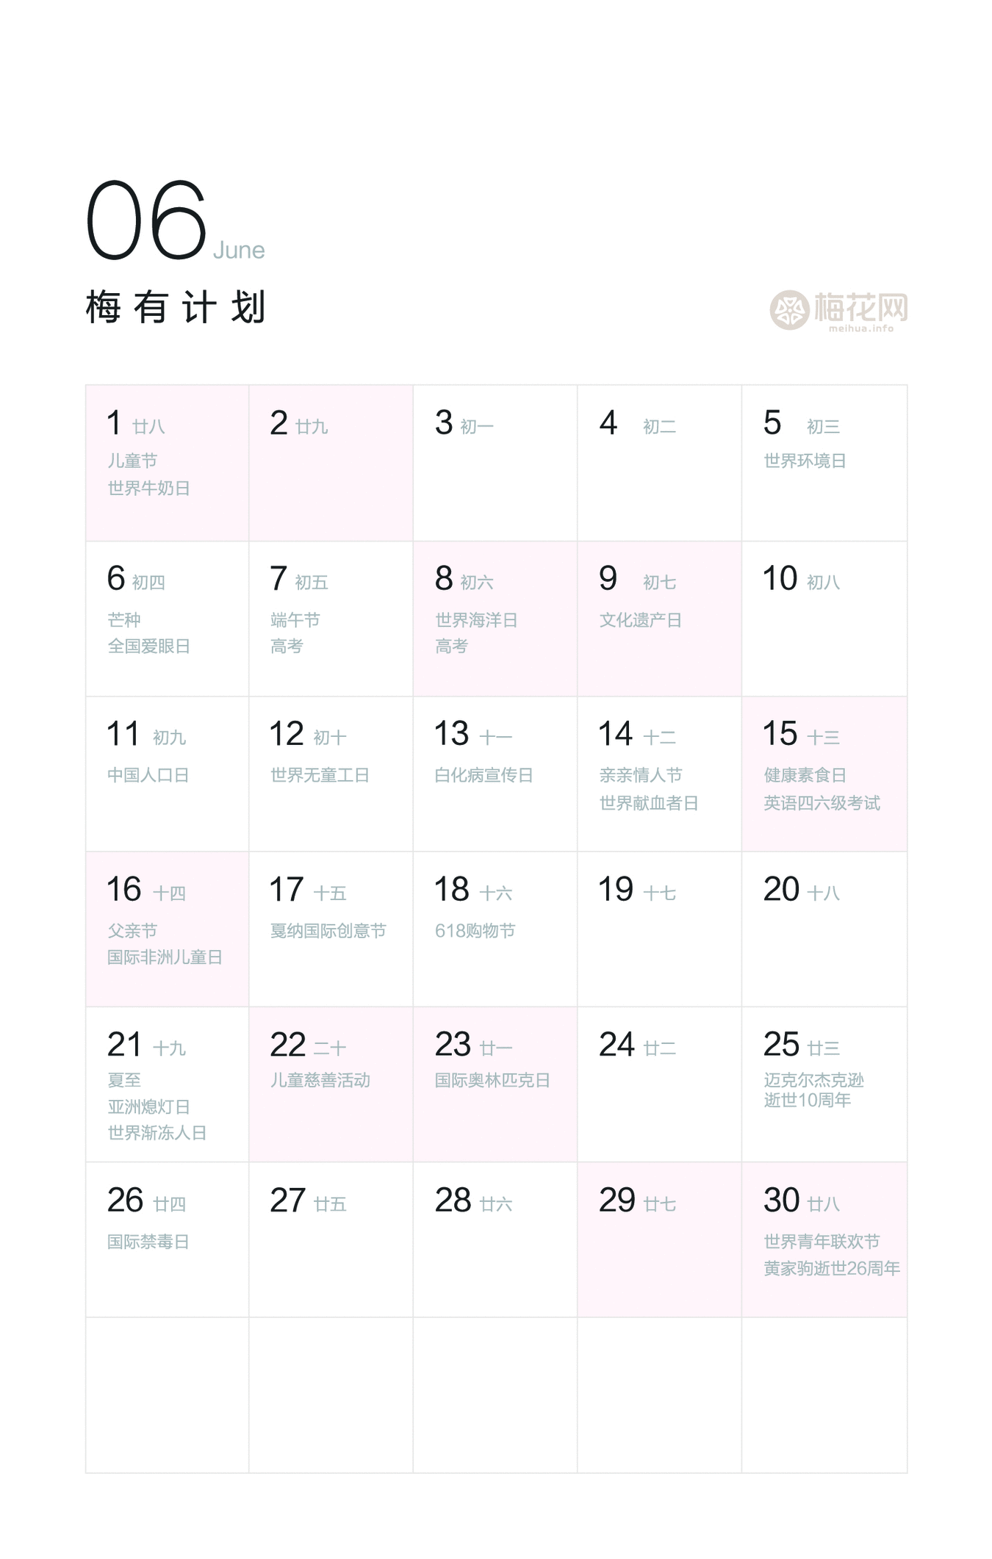Click the 夏至 entry on June 21

(x=124, y=1080)
